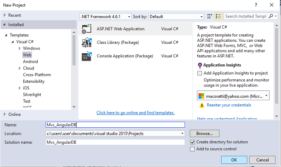Image resolution: width=281 pixels, height=167 pixels.
Task: Select the Web template category
Action: tap(27, 55)
